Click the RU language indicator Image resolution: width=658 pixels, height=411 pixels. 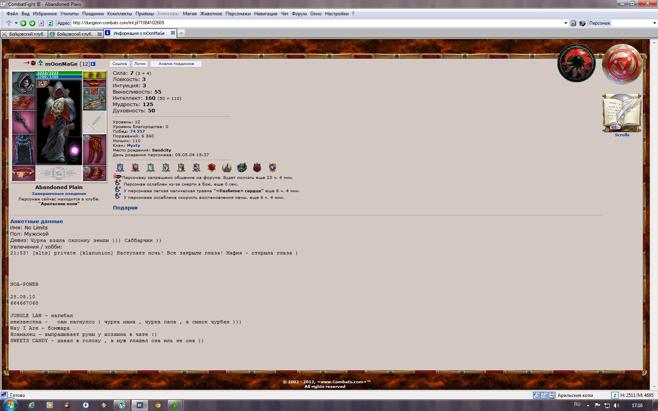[577, 404]
